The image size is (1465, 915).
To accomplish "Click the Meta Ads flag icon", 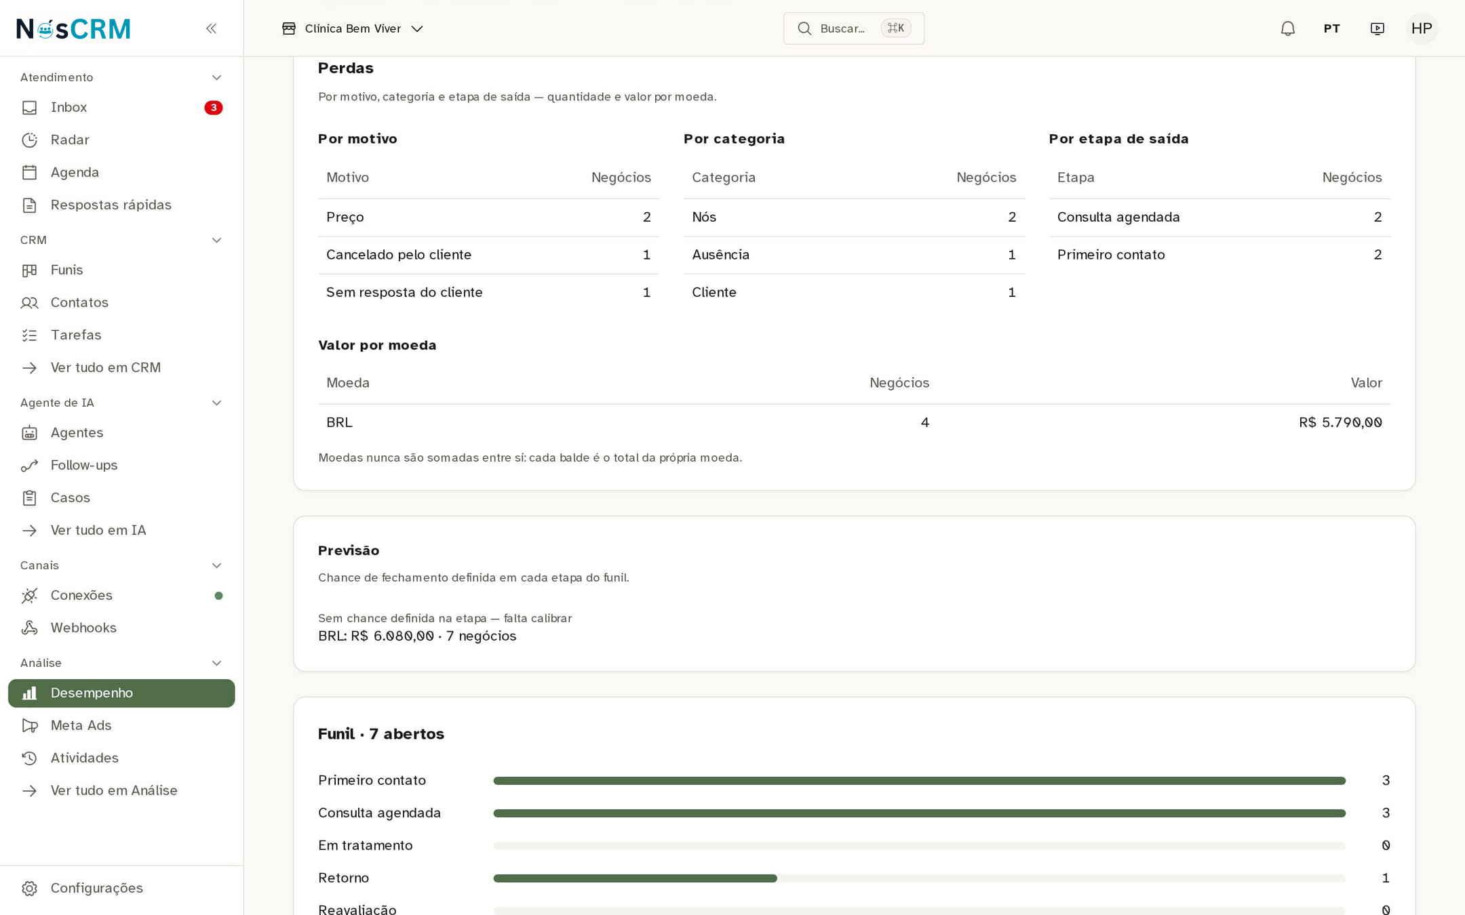I will point(29,725).
